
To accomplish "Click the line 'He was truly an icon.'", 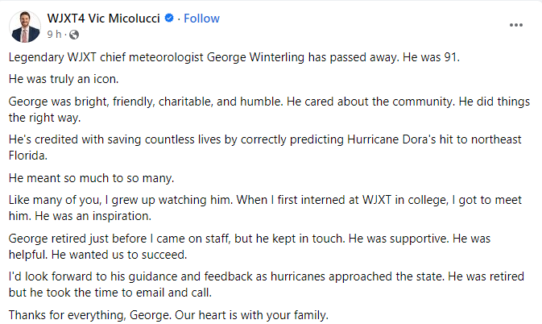I will [x=64, y=81].
